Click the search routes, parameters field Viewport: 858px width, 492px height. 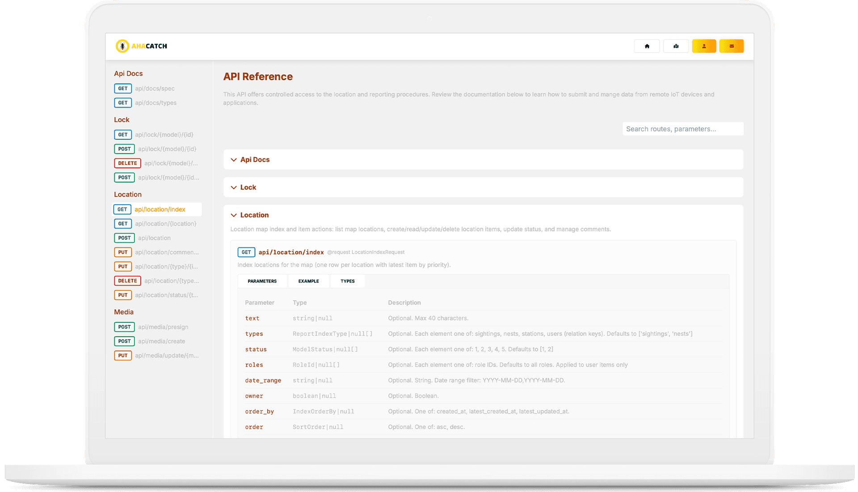click(x=683, y=129)
